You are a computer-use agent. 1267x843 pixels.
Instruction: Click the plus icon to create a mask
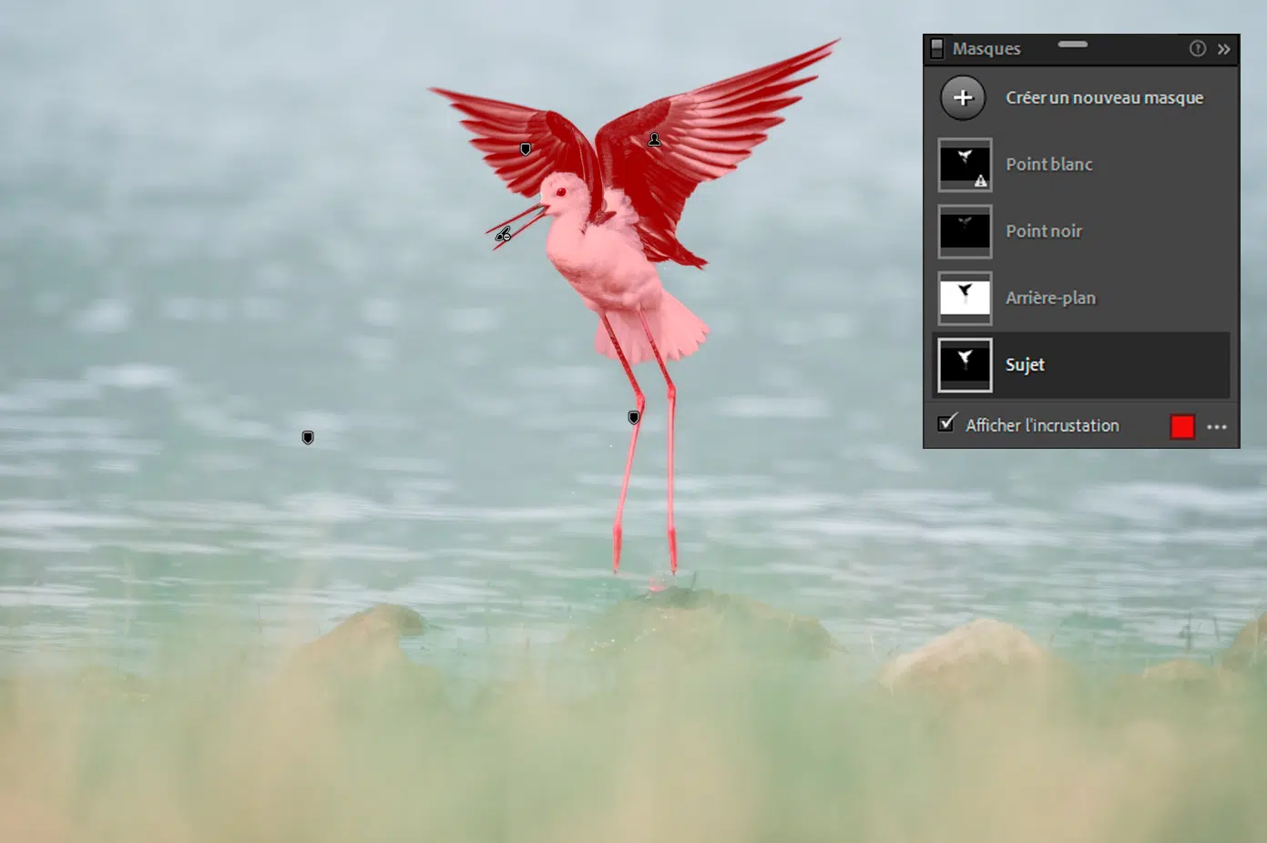tap(963, 97)
